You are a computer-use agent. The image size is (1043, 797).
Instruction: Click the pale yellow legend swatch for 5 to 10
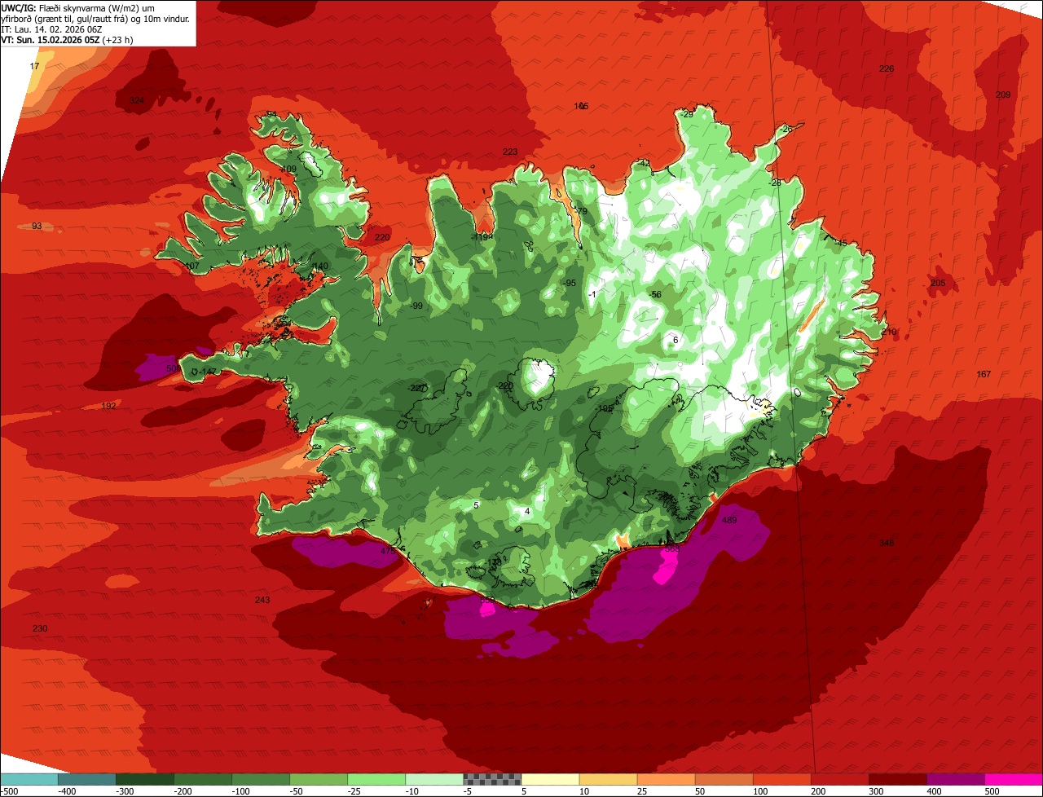(550, 779)
